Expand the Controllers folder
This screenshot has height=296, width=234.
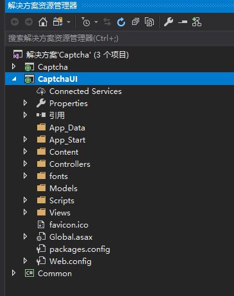click(x=25, y=164)
